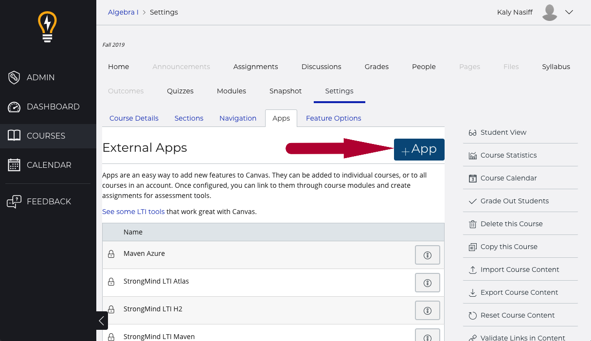591x341 pixels.
Task: Open the Admin shield icon
Action: click(14, 77)
